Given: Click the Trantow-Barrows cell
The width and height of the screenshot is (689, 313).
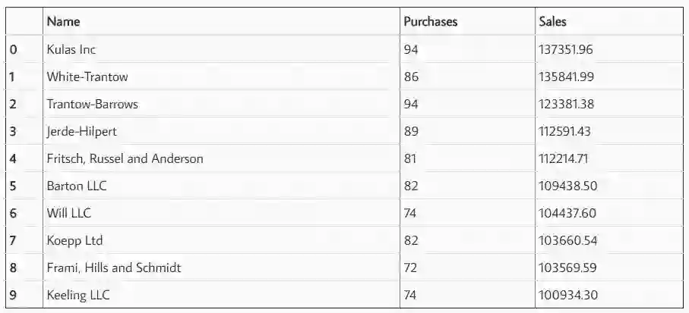Looking at the screenshot, I should (x=93, y=104).
